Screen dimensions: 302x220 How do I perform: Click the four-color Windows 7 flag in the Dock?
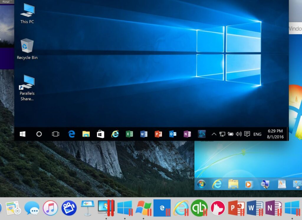point(144,208)
